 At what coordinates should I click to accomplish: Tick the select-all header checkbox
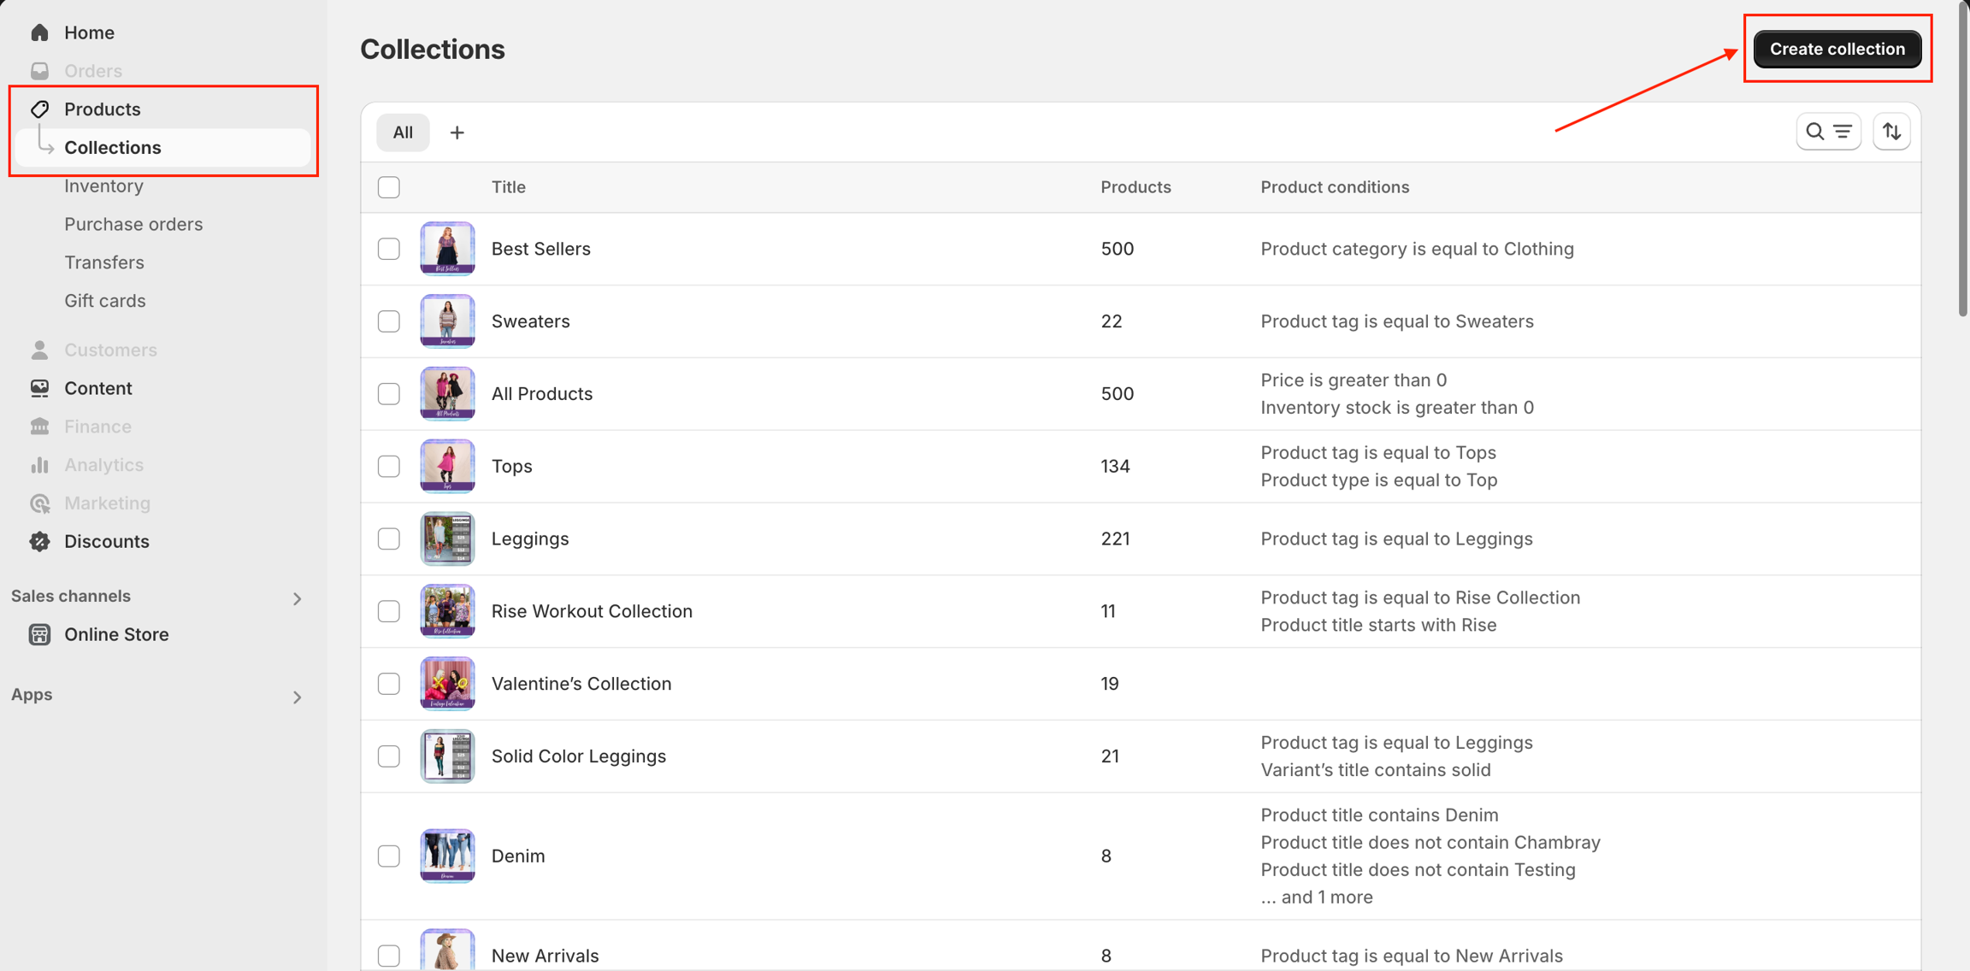pyautogui.click(x=389, y=187)
